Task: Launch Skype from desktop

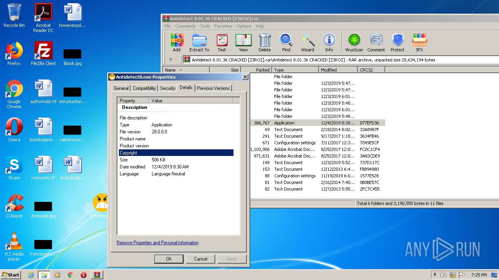Action: tap(14, 168)
